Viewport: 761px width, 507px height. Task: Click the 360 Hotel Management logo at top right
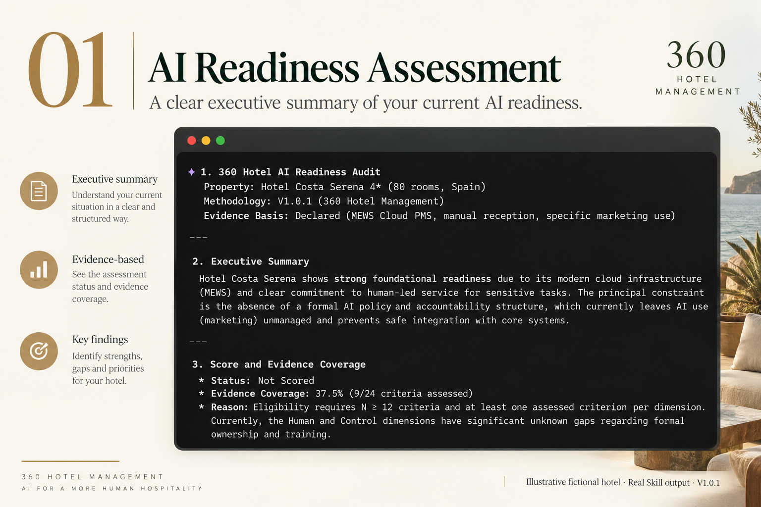(697, 68)
